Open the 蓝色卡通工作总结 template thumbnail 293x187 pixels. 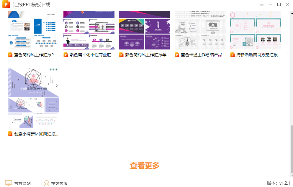tap(200, 29)
